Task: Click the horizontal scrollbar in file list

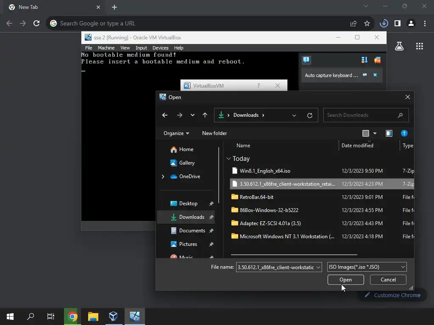Action: (x=294, y=254)
